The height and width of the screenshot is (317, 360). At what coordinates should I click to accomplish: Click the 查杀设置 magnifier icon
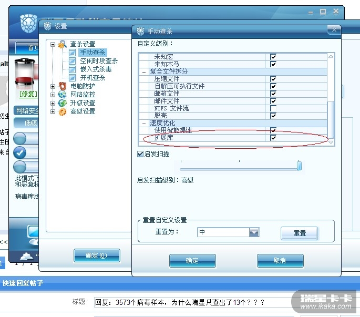[63, 44]
